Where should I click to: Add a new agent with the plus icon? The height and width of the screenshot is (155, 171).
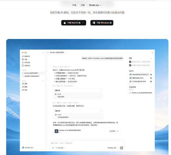tap(43, 81)
